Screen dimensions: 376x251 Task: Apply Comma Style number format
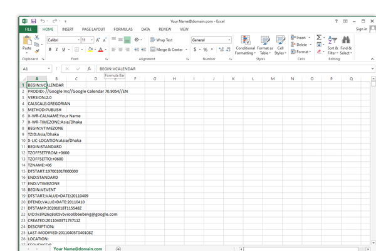(x=212, y=49)
